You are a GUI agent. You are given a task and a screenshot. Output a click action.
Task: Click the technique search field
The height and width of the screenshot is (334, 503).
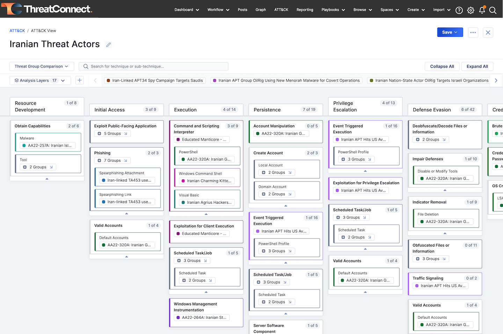pyautogui.click(x=153, y=66)
